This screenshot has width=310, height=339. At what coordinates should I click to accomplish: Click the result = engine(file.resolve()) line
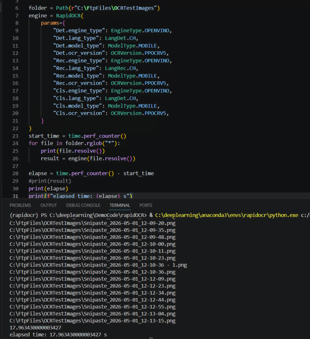tap(88, 159)
